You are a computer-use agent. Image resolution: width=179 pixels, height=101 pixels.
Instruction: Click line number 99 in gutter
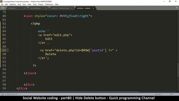(x=4, y=88)
